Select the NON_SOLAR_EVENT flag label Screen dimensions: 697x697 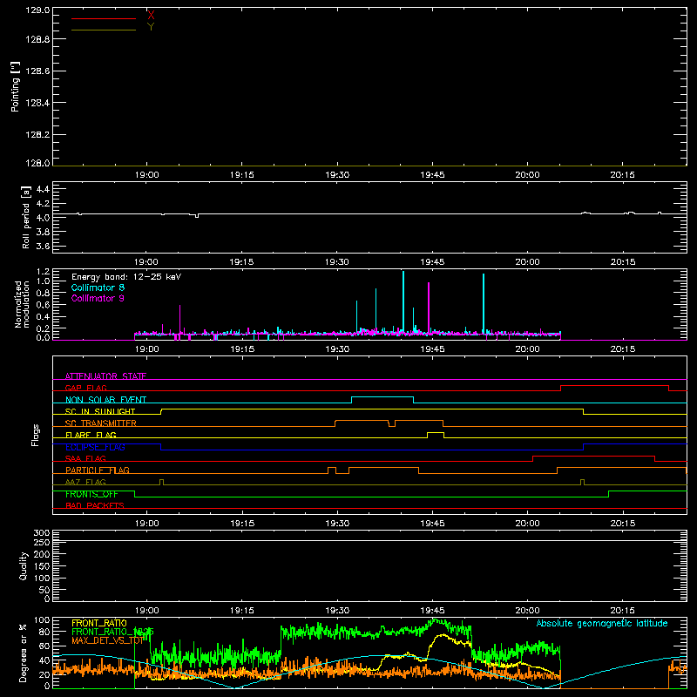[105, 400]
